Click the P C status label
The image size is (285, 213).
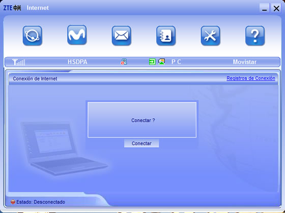point(176,62)
